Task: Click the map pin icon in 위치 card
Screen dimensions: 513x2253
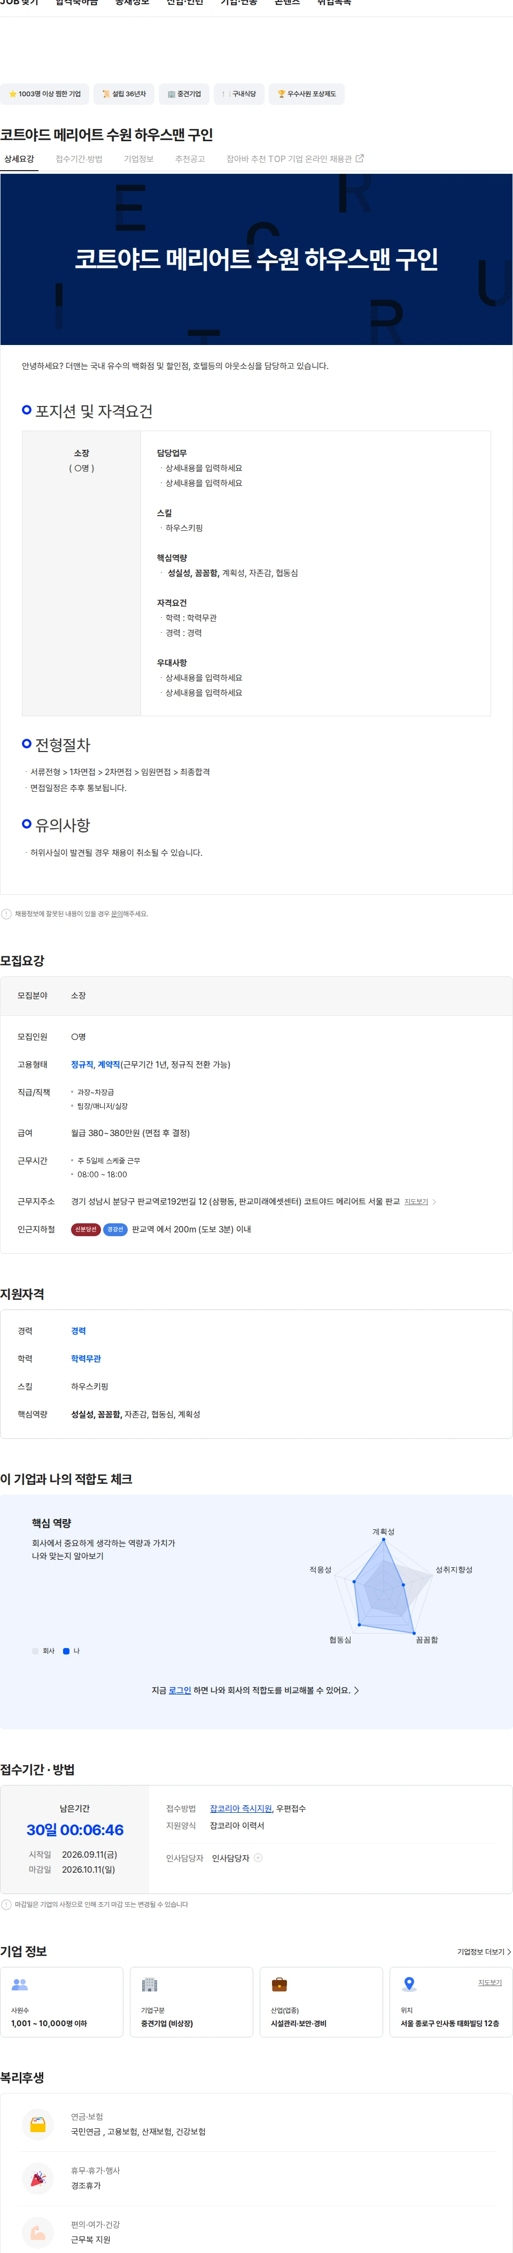Action: (x=409, y=1984)
